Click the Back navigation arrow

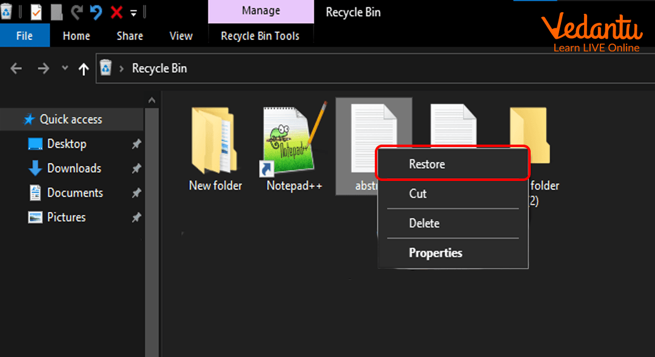click(16, 69)
